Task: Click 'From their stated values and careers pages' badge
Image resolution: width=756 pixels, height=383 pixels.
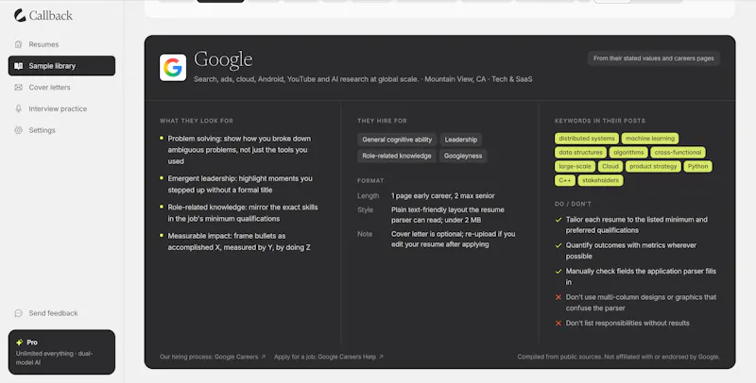Action: pos(653,58)
